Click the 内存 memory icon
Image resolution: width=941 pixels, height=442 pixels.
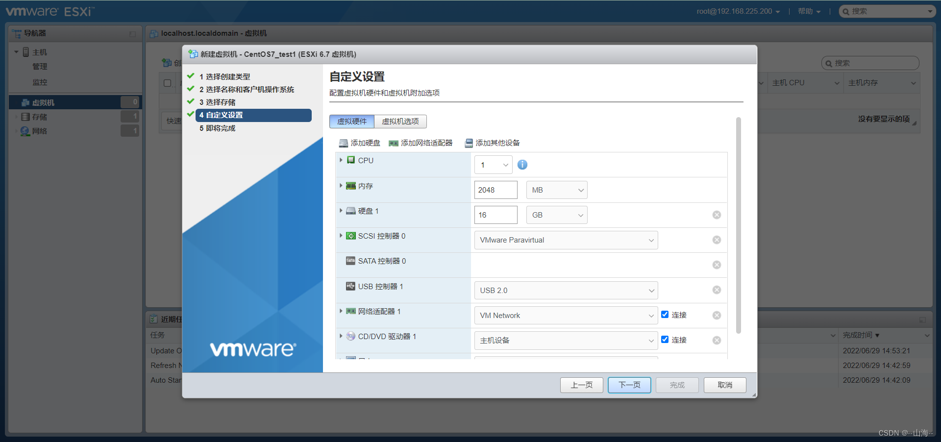(x=351, y=186)
